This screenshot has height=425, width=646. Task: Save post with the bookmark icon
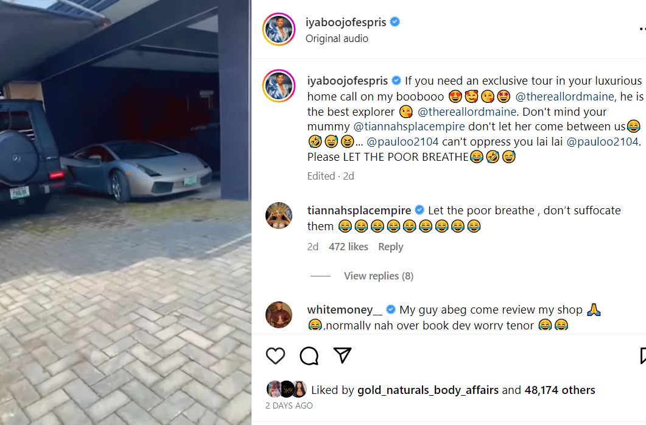(643, 356)
